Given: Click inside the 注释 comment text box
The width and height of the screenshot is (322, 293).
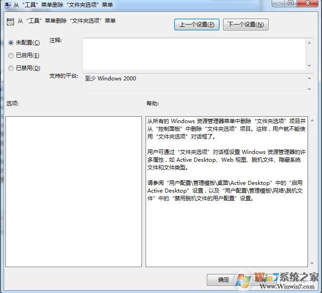Looking at the screenshot, I should [x=194, y=54].
